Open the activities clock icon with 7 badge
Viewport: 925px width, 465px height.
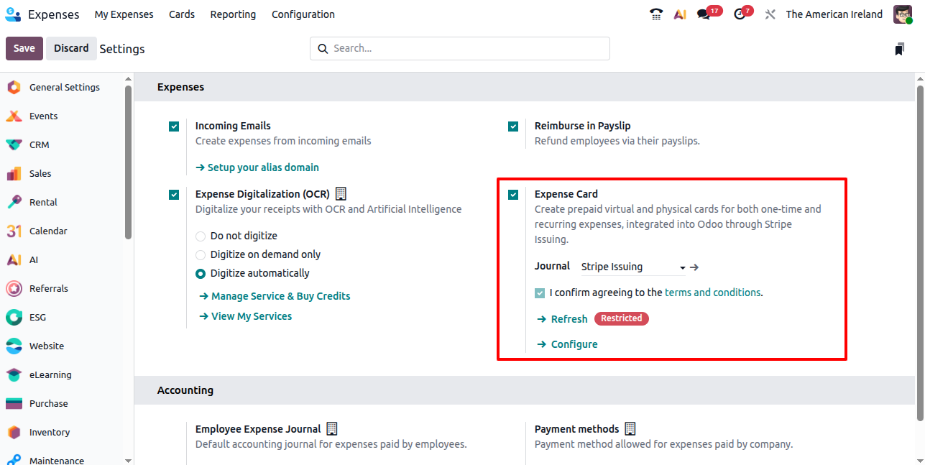[x=740, y=14]
